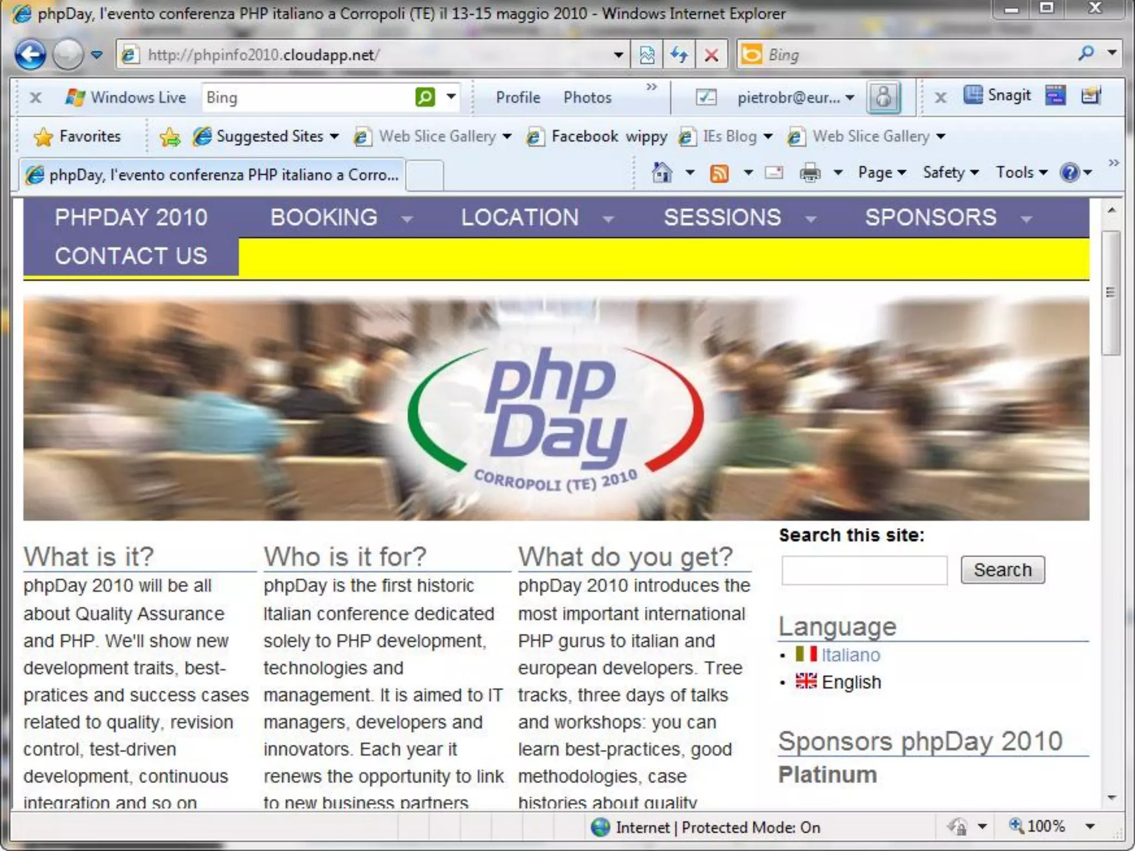Click the Back navigation arrow button
Screen dimensions: 1135x851
[x=30, y=55]
